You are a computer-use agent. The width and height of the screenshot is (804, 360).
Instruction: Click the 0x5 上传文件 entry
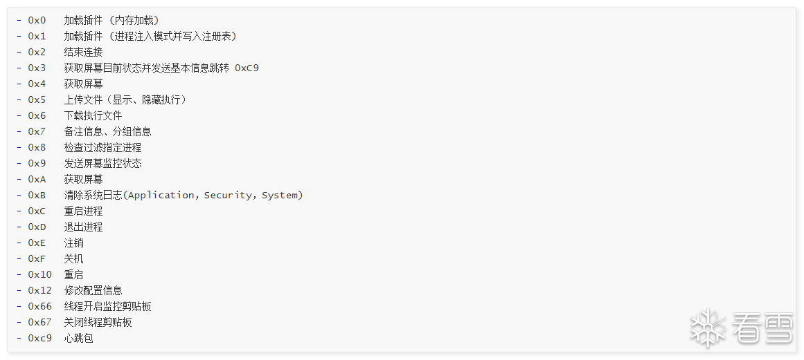tap(102, 100)
